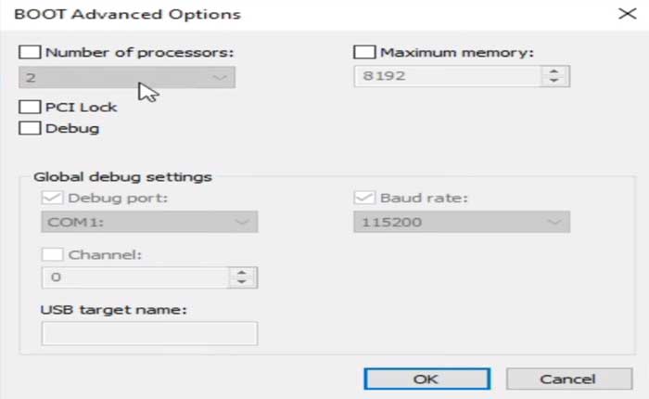Enable the Number of processors checkbox
The width and height of the screenshot is (649, 399).
coord(30,53)
